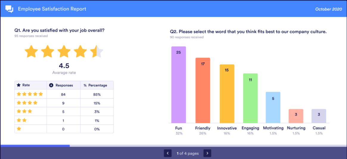This screenshot has width=347, height=159.
Task: Click the percent icon beside Percentage header
Action: click(85, 85)
